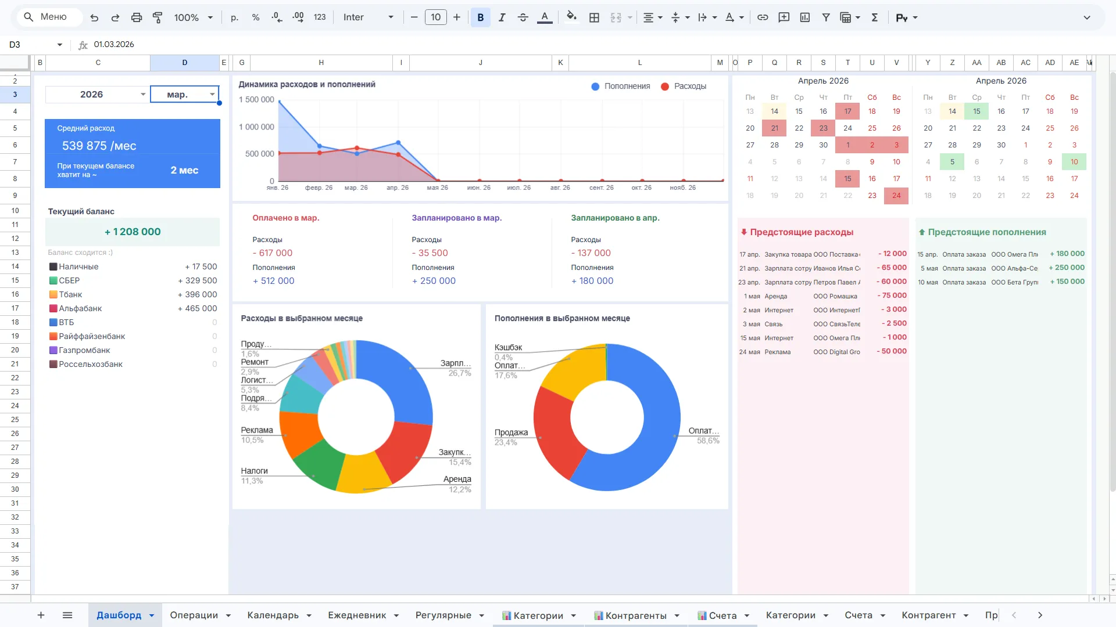Screen dimensions: 1116x627
Task: Toggle bold formatting button
Action: pos(481,17)
